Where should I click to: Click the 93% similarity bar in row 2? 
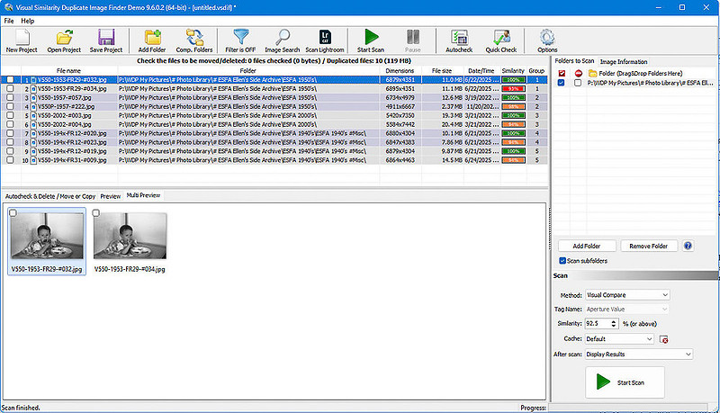point(513,88)
